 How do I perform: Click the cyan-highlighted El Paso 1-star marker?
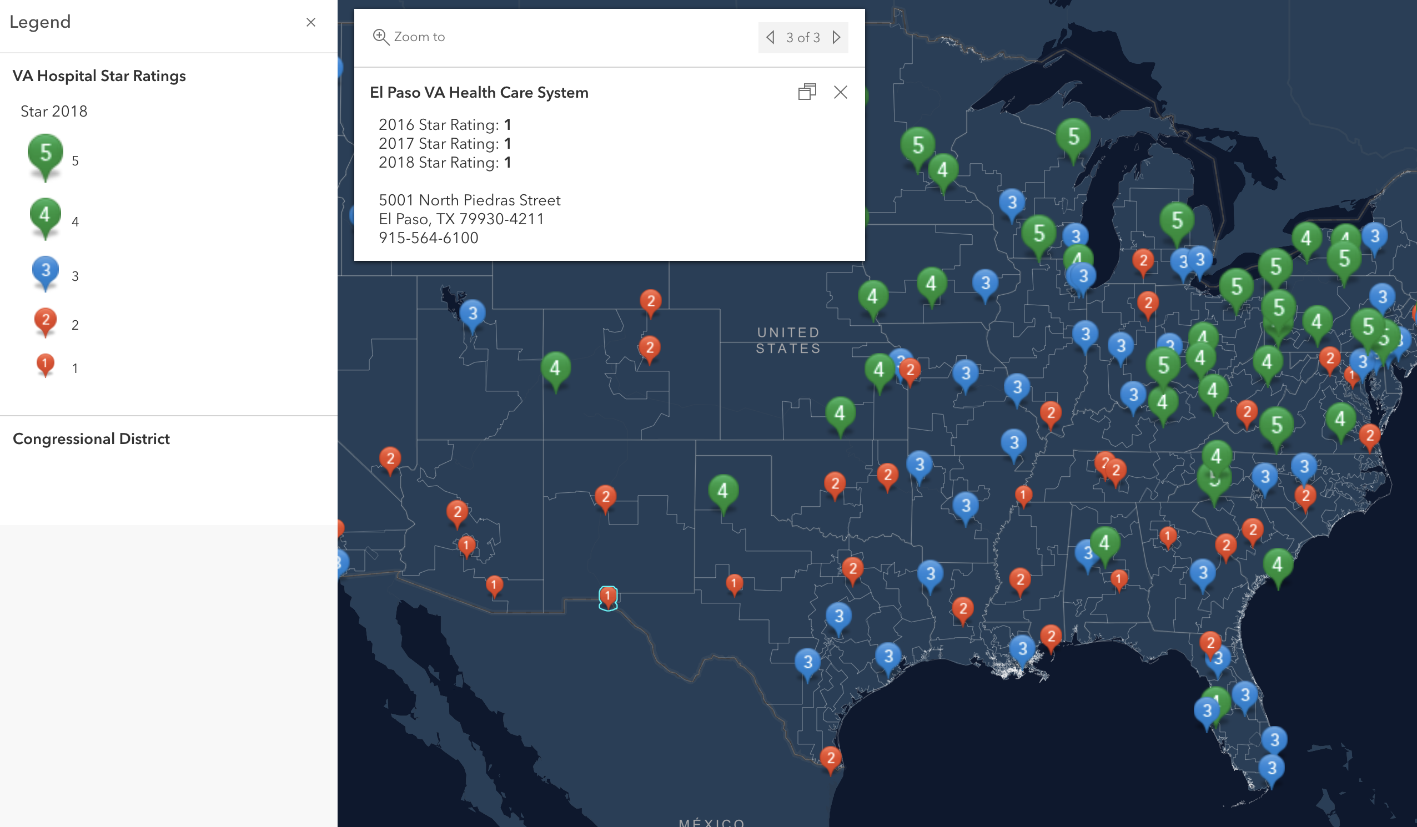[x=608, y=598]
